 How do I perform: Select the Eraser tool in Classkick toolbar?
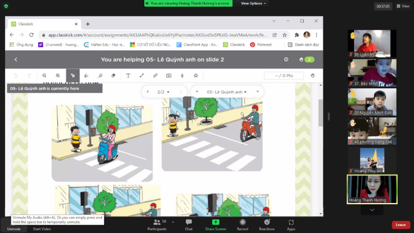click(x=113, y=76)
